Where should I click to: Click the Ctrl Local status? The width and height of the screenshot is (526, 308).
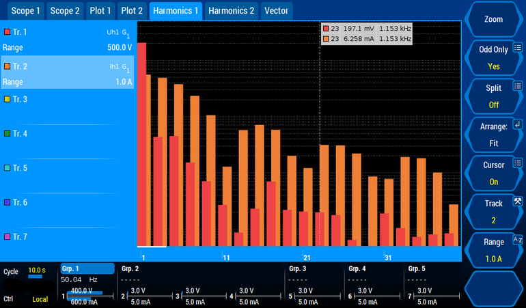point(40,299)
